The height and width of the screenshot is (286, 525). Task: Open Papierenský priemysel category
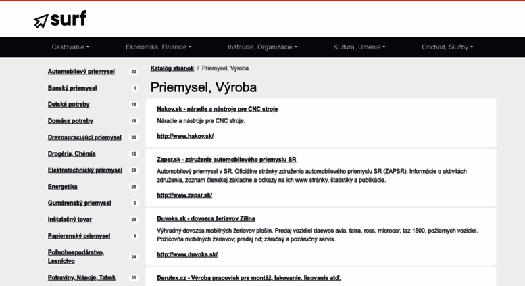(x=79, y=236)
